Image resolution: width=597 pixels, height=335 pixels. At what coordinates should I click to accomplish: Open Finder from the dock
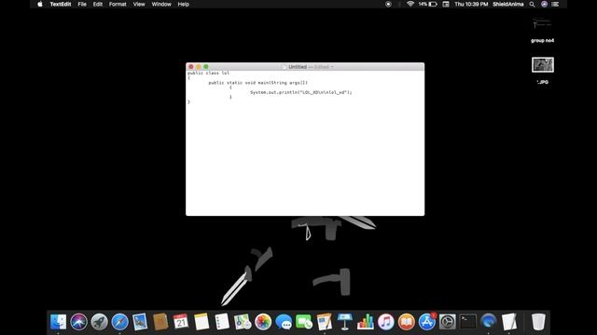coord(58,322)
